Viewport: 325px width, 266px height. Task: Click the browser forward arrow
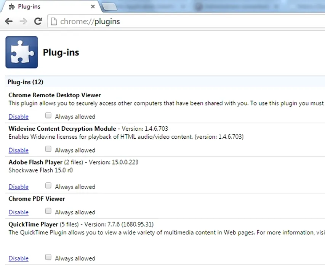tap(23, 21)
